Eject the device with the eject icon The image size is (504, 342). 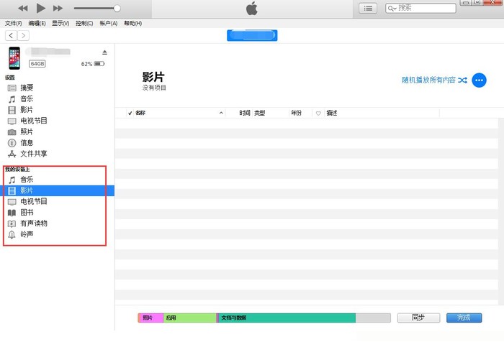[x=104, y=52]
